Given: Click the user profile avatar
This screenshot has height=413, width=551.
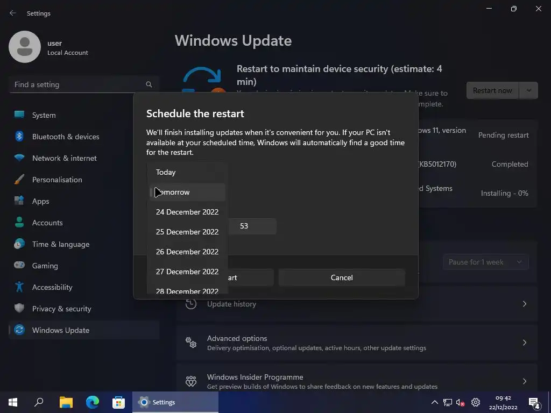Looking at the screenshot, I should tap(25, 47).
